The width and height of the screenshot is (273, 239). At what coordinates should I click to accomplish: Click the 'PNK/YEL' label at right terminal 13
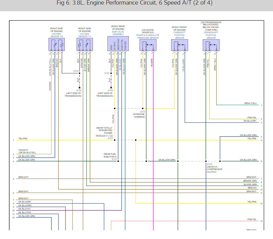(x=252, y=219)
